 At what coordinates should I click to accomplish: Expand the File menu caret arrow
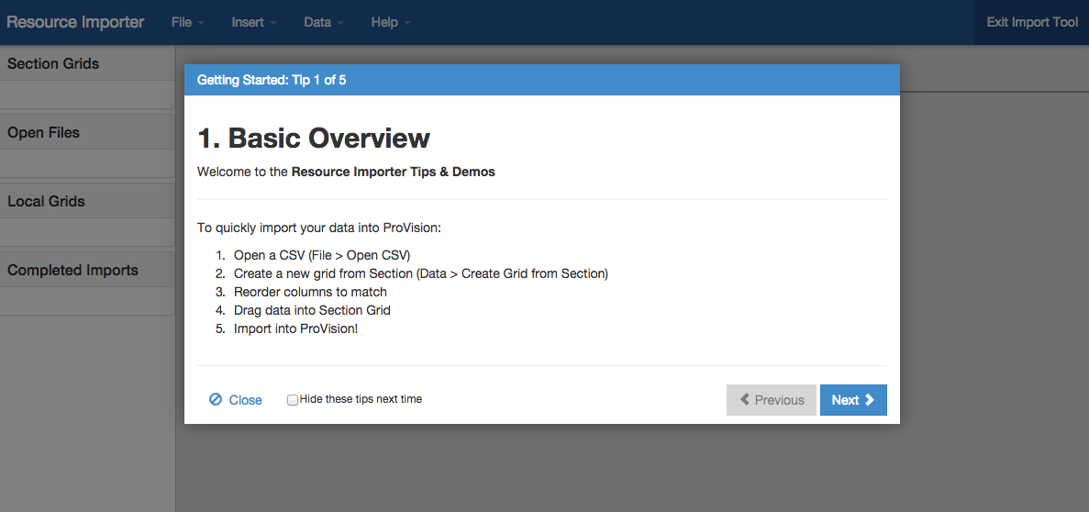coord(201,23)
